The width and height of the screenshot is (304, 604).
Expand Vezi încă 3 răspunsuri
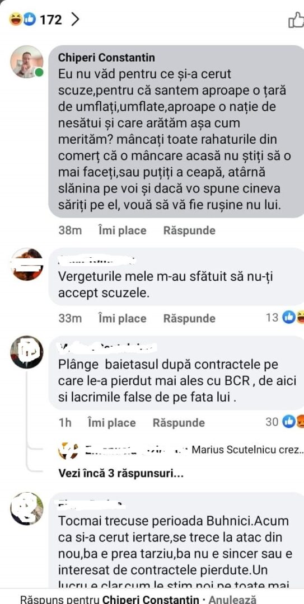pos(121,474)
